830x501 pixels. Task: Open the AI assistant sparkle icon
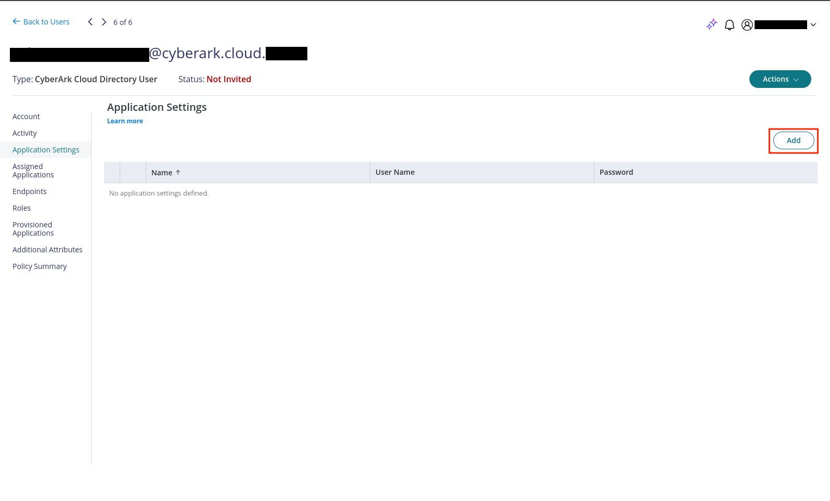point(712,24)
